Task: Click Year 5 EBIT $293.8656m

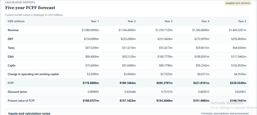Action: point(239,39)
